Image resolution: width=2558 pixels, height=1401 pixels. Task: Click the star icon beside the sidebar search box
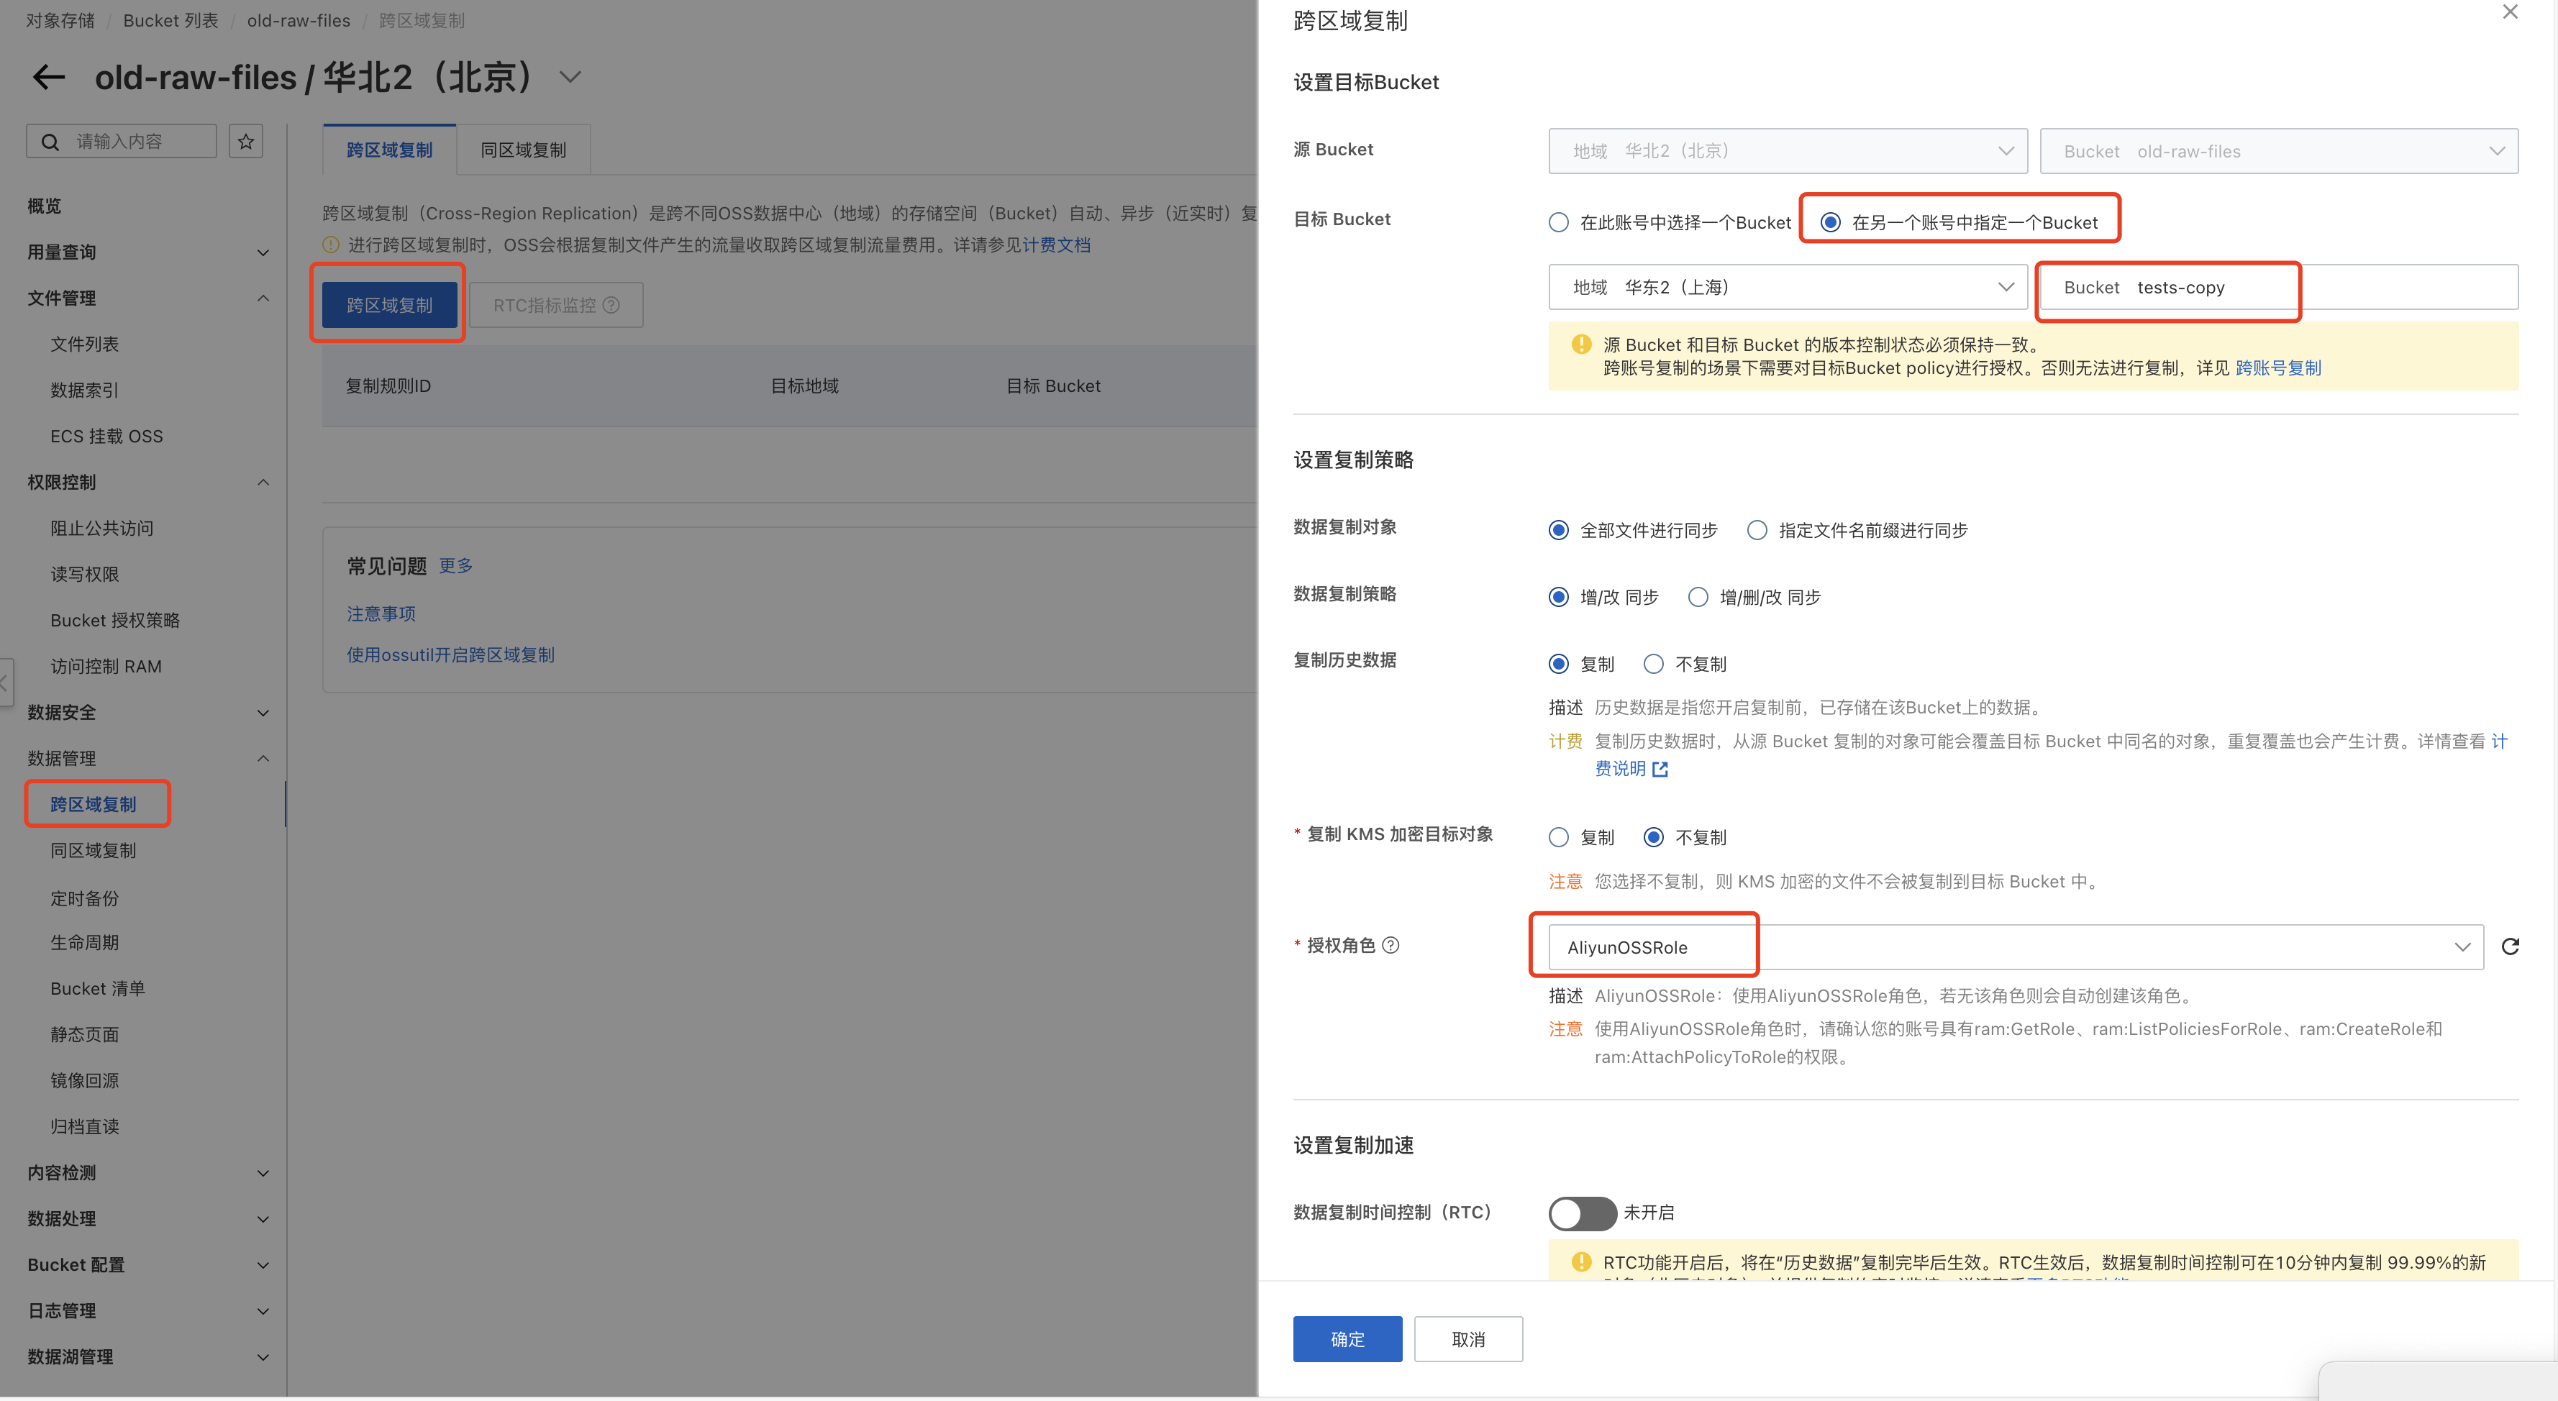tap(245, 140)
